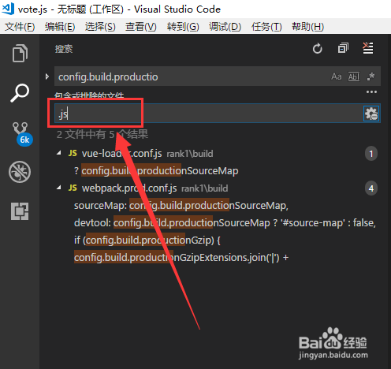Toggle search details three-dots button
The height and width of the screenshot is (369, 391).
point(371,92)
